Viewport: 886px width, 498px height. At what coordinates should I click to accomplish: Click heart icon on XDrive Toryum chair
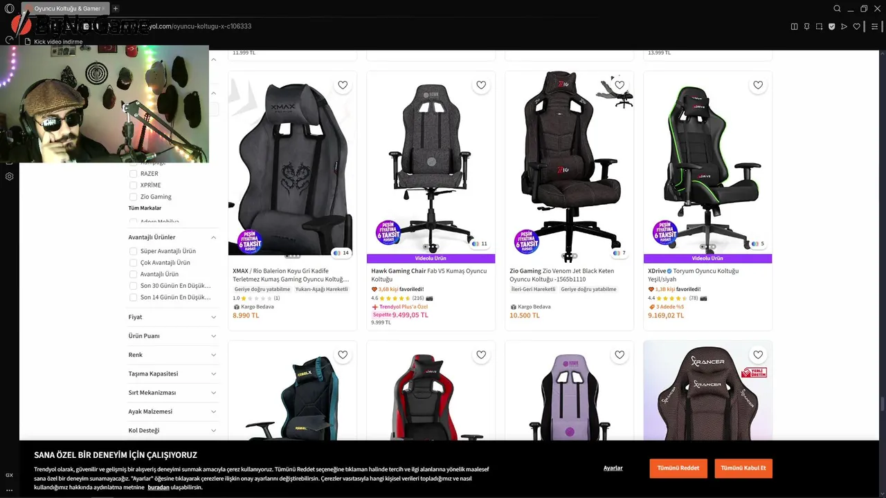pyautogui.click(x=758, y=85)
